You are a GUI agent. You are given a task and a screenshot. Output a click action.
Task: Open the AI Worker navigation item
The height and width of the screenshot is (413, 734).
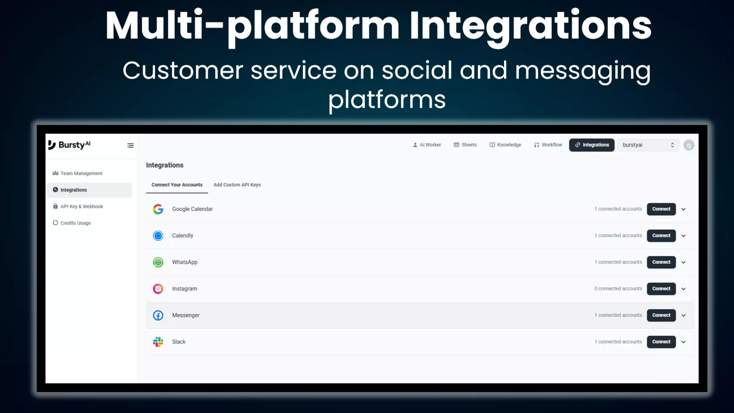click(x=427, y=145)
